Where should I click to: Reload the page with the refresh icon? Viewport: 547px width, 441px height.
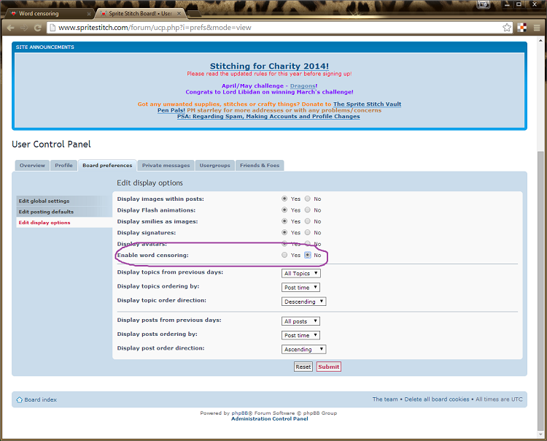38,28
